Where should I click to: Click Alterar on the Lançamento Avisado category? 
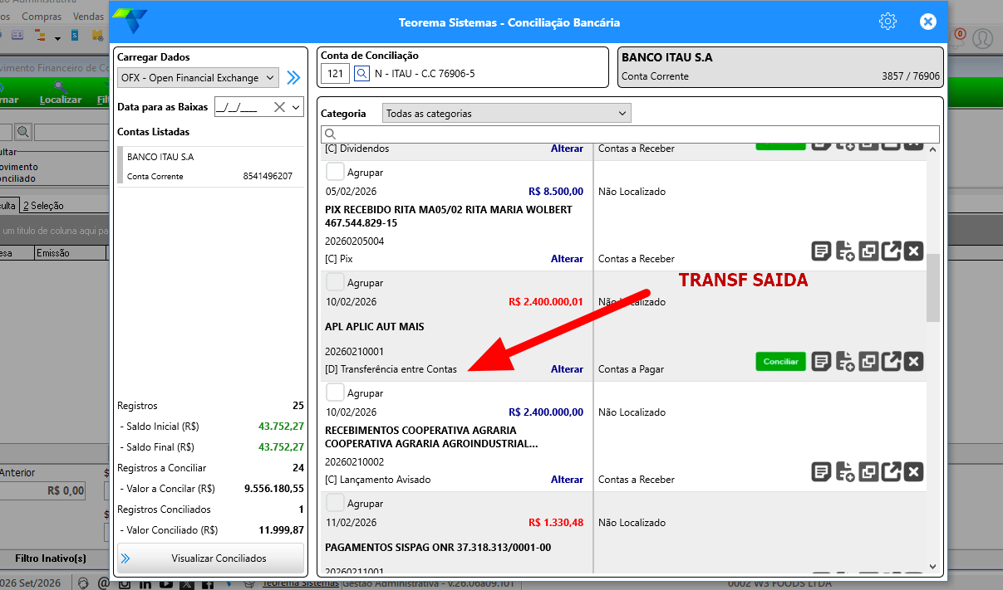pyautogui.click(x=567, y=480)
